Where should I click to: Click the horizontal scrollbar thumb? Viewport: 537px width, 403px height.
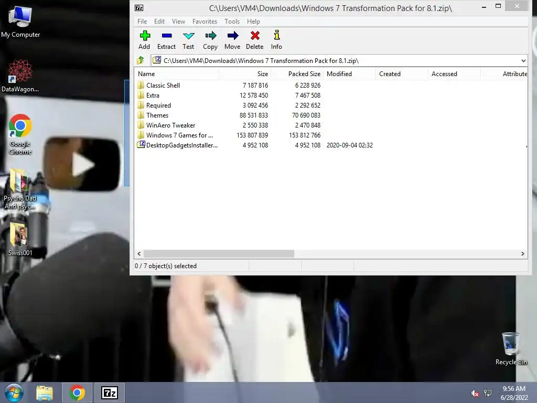click(219, 253)
